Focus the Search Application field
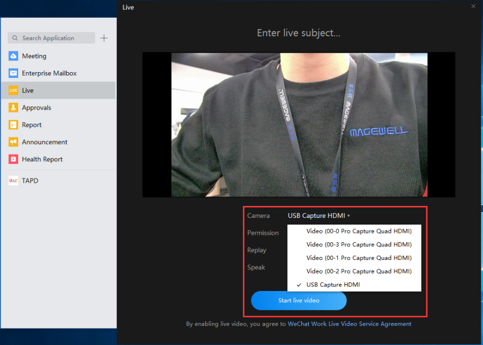 pos(51,38)
